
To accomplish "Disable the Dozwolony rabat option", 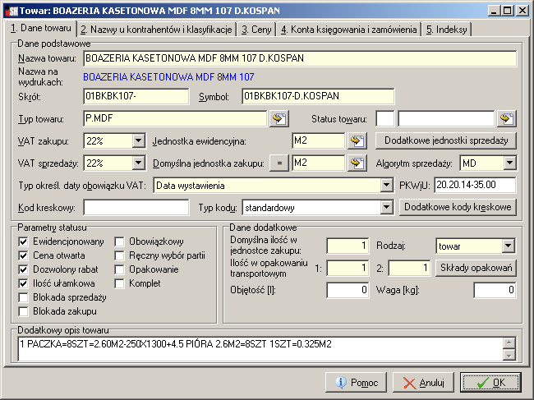I will (x=23, y=269).
